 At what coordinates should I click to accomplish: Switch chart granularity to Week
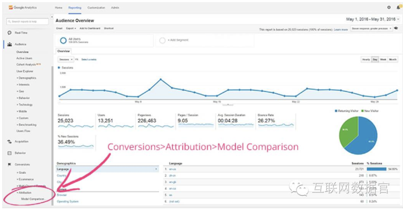tap(383, 59)
